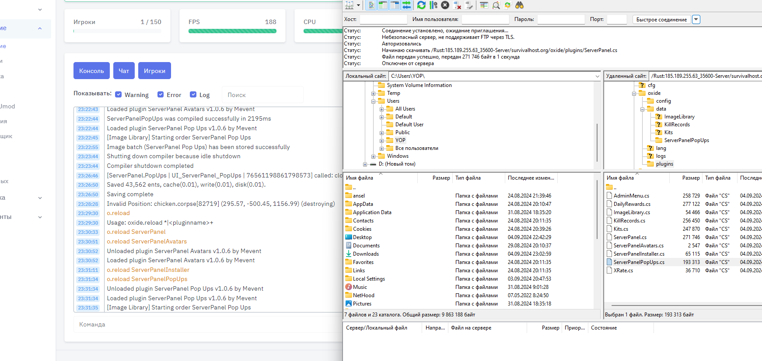This screenshot has height=361, width=762.
Task: Click the cancel current operation icon
Action: click(x=445, y=5)
